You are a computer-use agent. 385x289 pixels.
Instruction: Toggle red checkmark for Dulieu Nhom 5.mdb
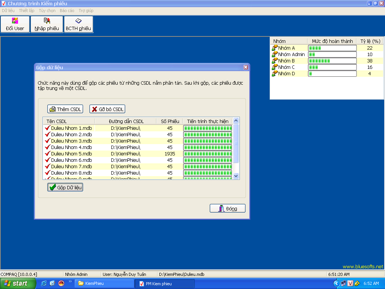pos(47,154)
